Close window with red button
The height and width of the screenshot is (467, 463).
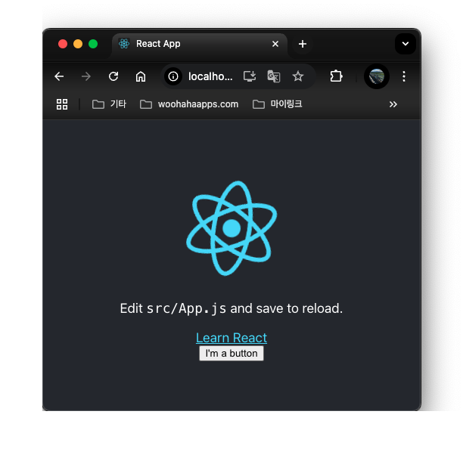tap(63, 44)
